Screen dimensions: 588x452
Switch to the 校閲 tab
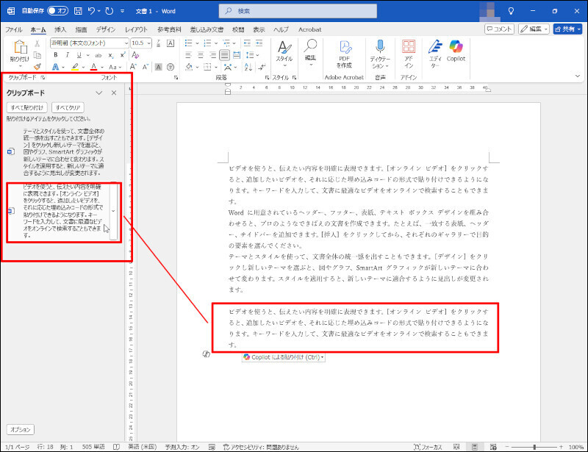click(x=238, y=29)
